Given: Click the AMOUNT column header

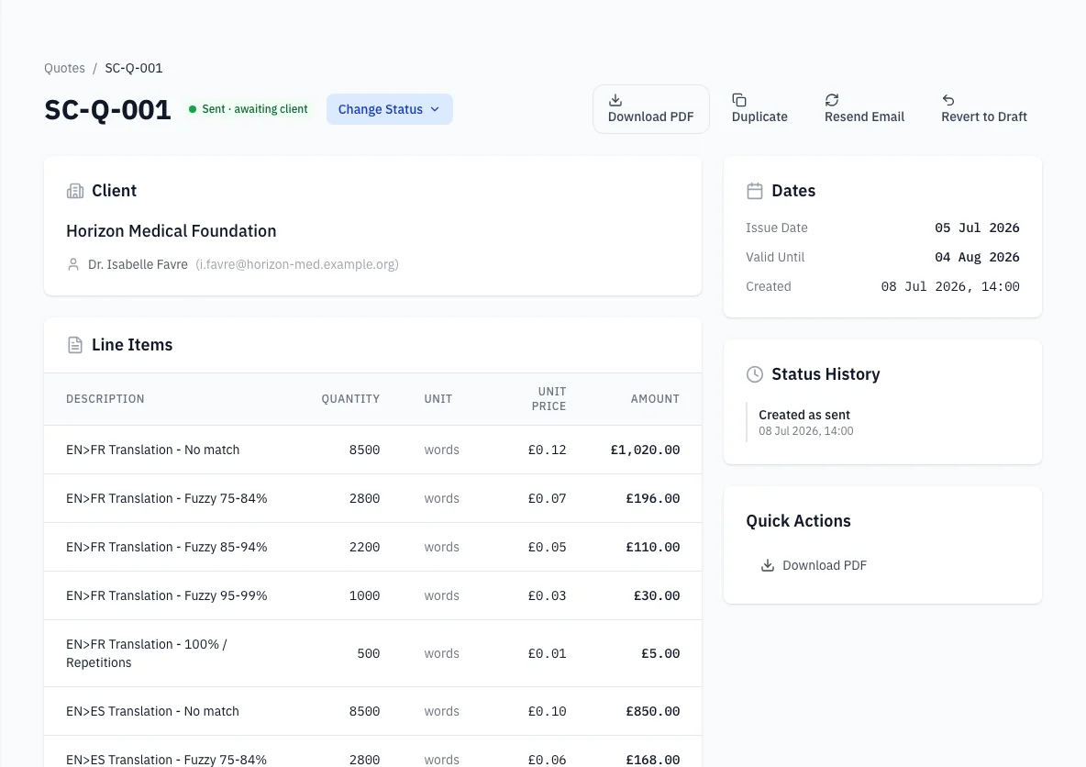Looking at the screenshot, I should click(655, 399).
